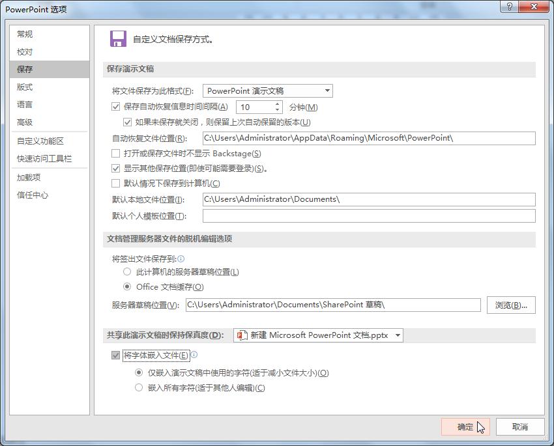Click the info icon beside 将字体嵌入文件
The image size is (554, 446).
point(195,355)
